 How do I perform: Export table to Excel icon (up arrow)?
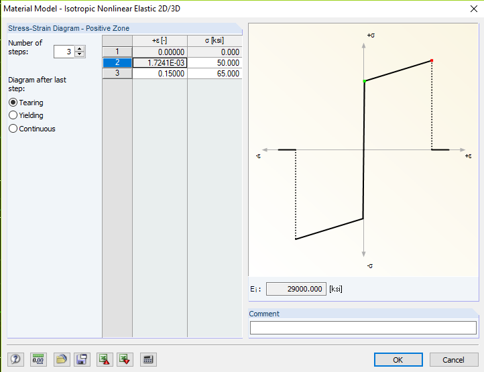click(105, 359)
